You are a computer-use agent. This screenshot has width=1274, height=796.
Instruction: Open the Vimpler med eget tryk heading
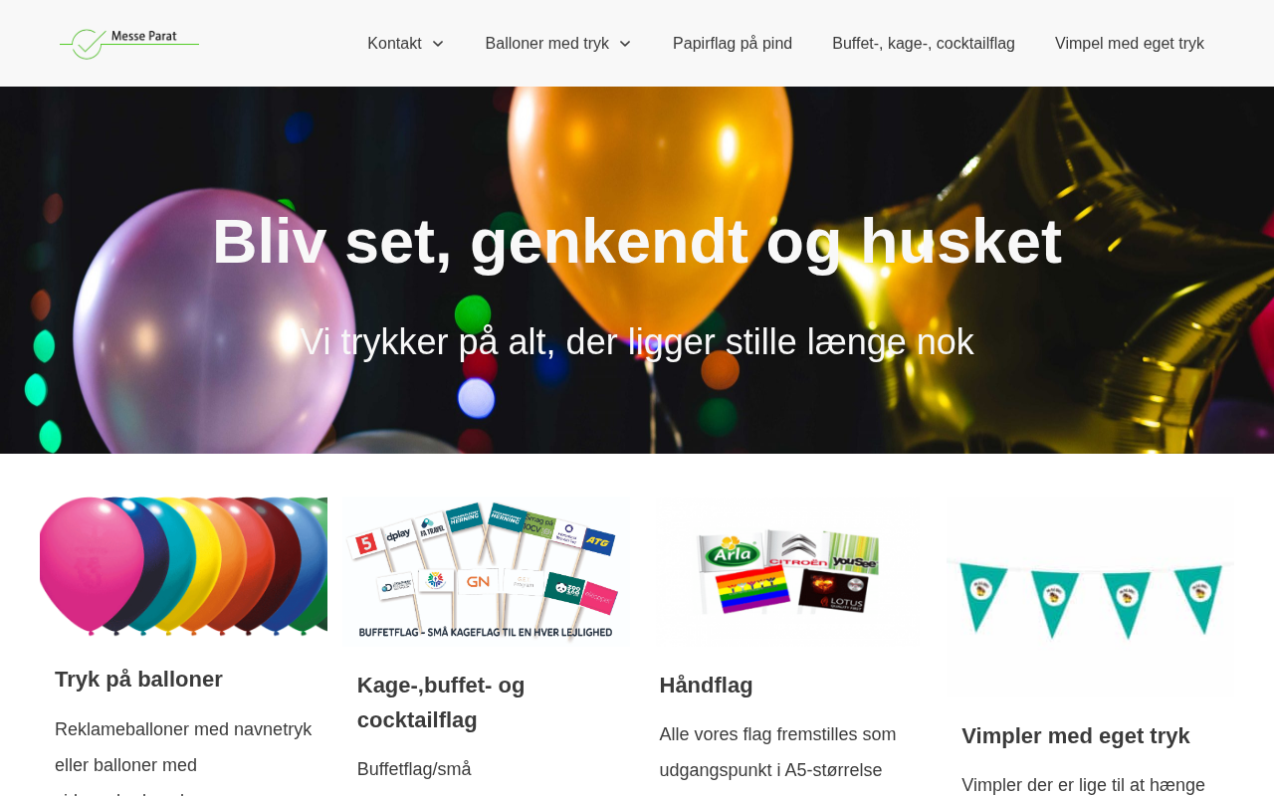(1076, 736)
